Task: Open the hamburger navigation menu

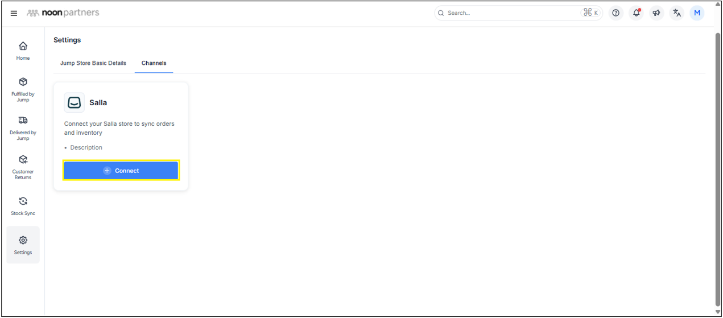Action: click(14, 13)
